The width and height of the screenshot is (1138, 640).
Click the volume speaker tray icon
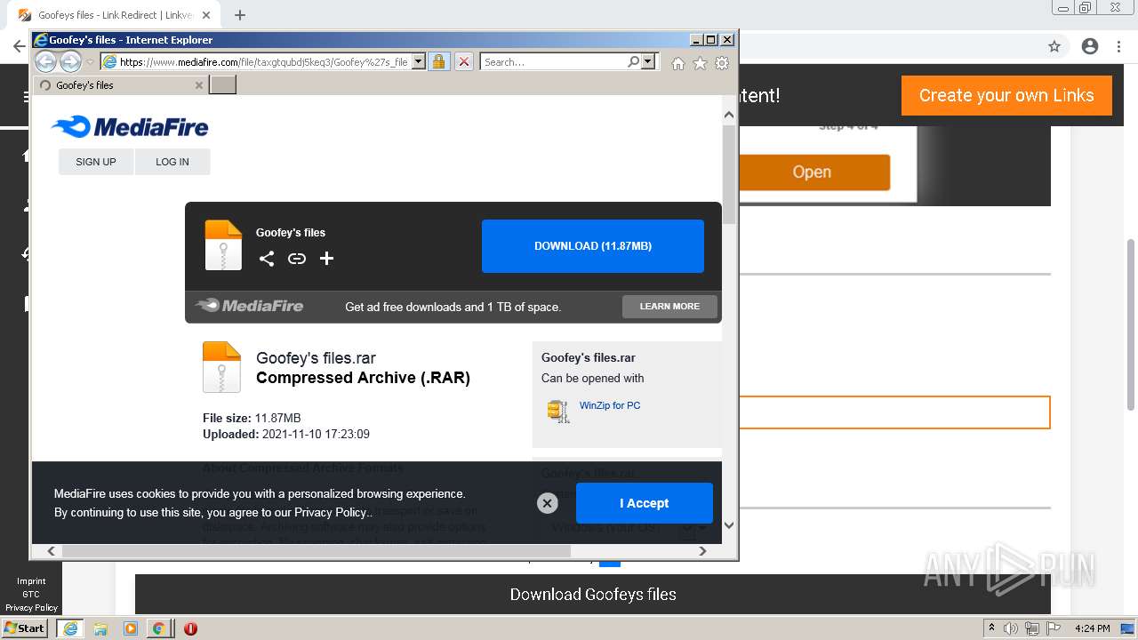[1011, 628]
